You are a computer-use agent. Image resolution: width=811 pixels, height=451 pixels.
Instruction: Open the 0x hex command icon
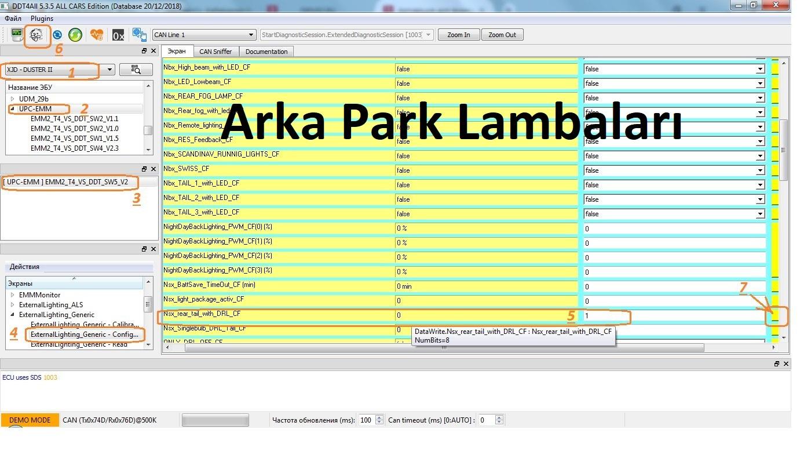coord(118,35)
